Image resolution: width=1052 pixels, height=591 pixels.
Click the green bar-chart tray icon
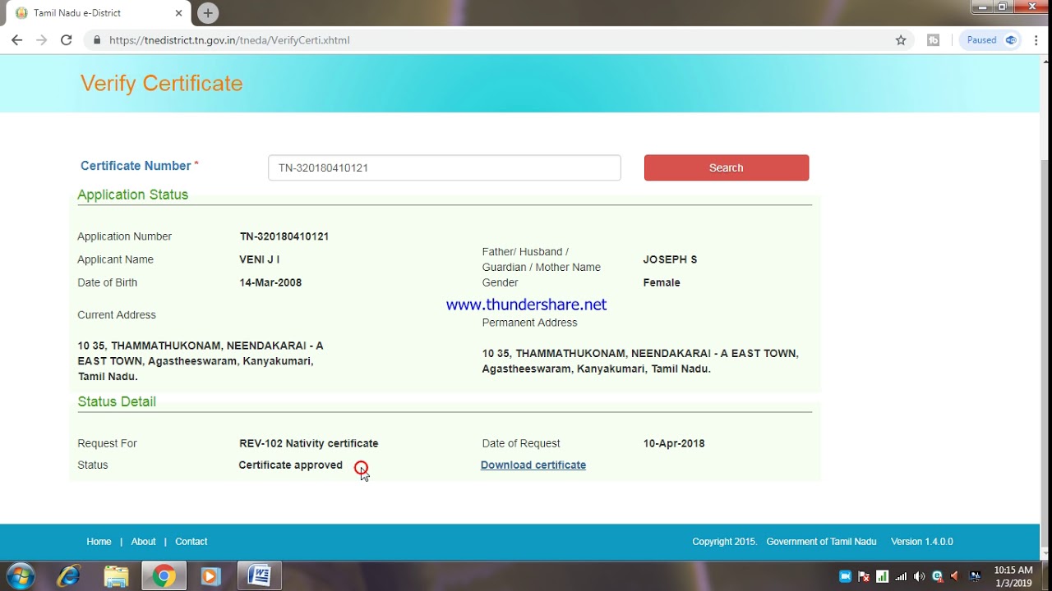click(x=882, y=576)
